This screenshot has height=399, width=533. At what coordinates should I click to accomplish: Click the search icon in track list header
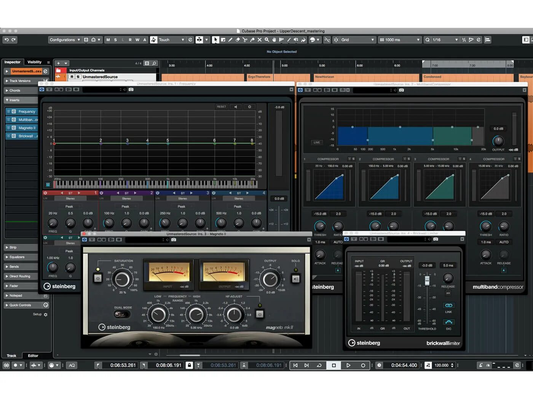[x=154, y=63]
